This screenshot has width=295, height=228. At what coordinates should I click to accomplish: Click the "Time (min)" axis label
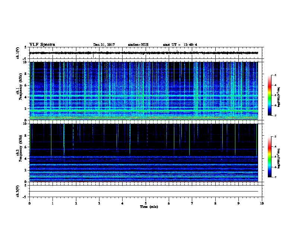(149, 207)
